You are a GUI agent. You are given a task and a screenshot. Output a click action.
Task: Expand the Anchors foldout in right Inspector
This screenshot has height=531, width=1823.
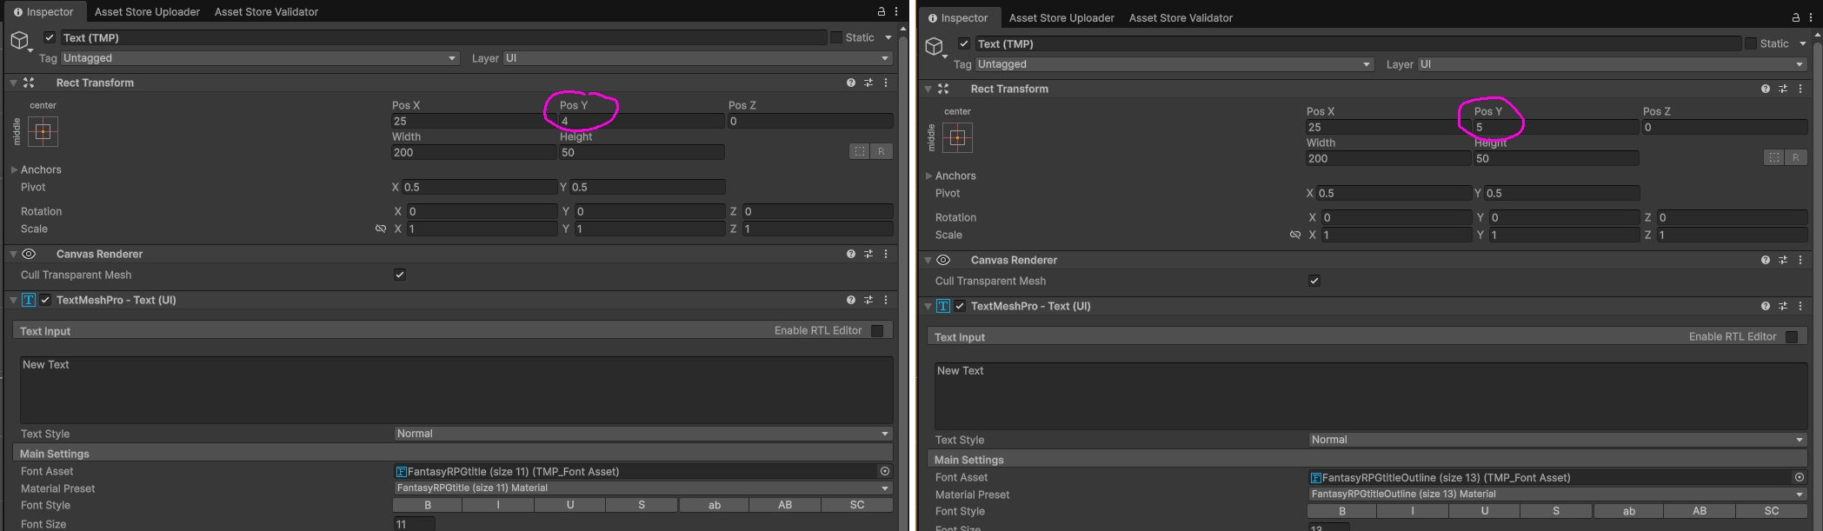point(928,176)
